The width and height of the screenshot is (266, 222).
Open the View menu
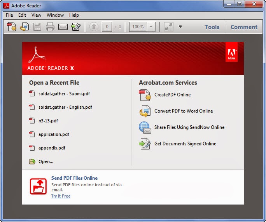pos(36,15)
